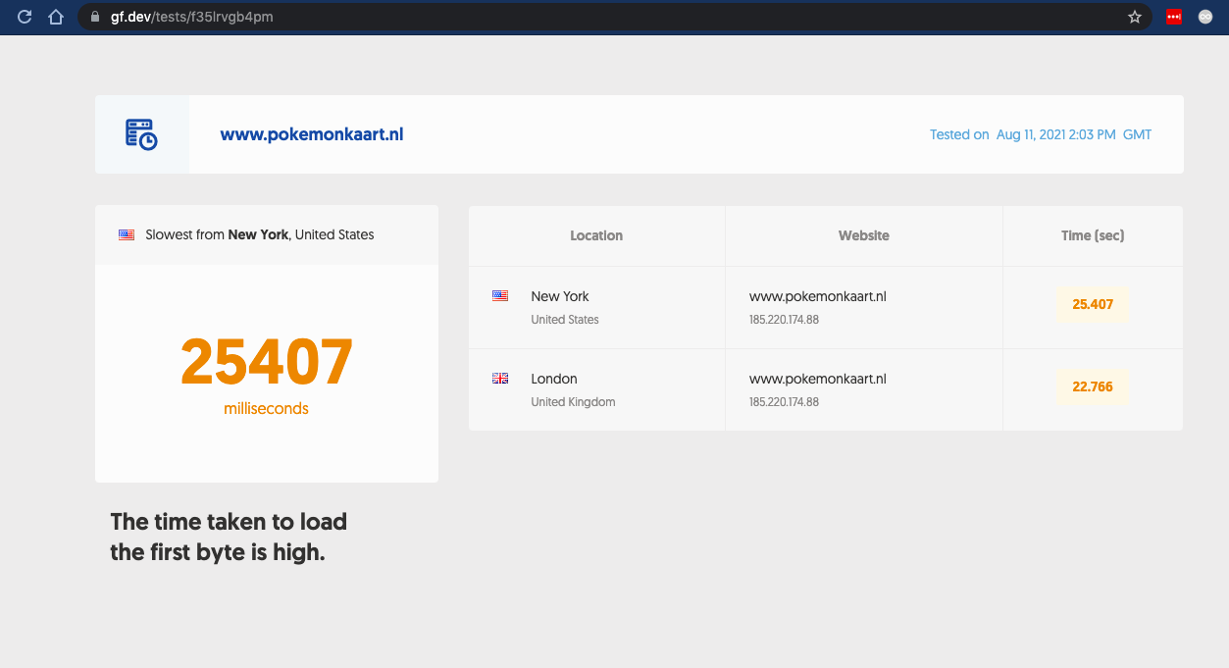The image size is (1229, 668).
Task: Click www.pokemonkaart.nl in the New York row
Action: (818, 296)
